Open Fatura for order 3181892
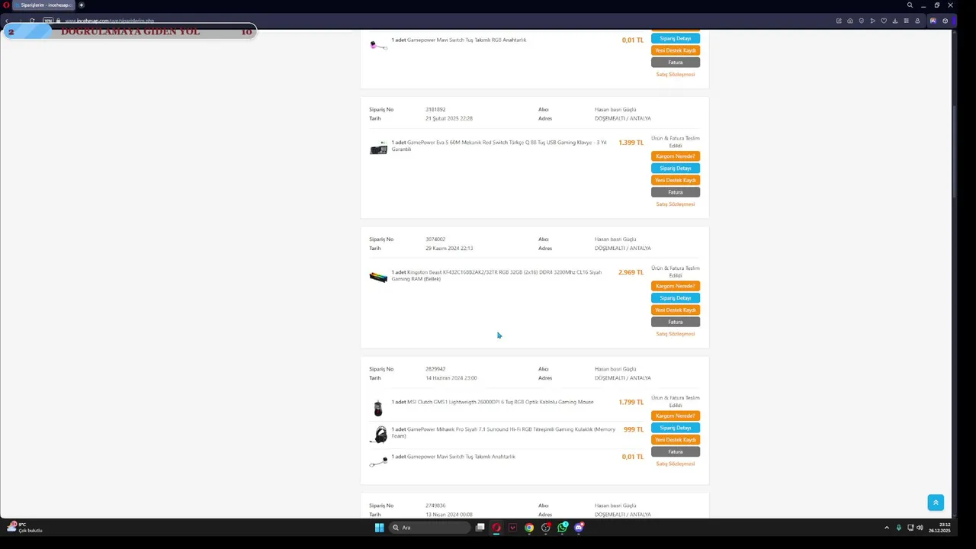 (x=676, y=192)
